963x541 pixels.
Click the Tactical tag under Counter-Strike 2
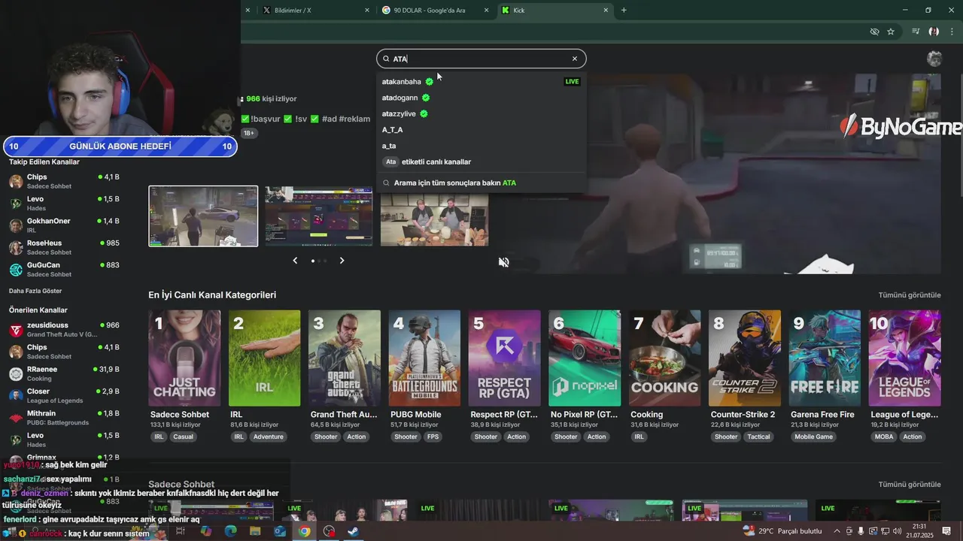tap(758, 437)
